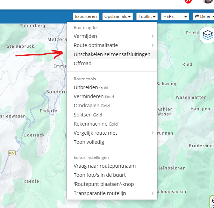
Task: Toggle Uitschakelen seizoensafsluitingen option
Action: coord(112,54)
